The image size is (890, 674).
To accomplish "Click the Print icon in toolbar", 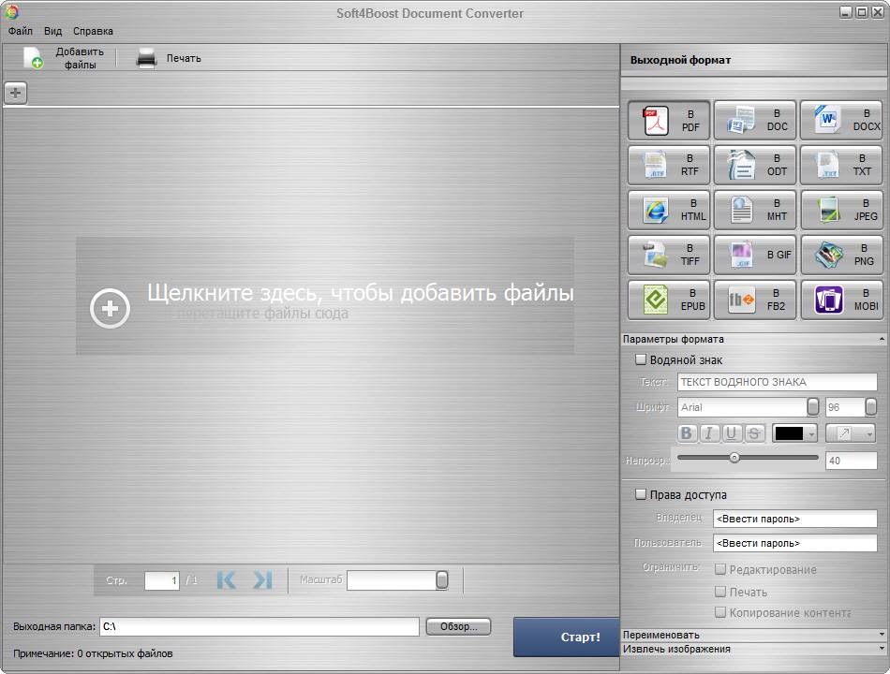I will [x=146, y=58].
